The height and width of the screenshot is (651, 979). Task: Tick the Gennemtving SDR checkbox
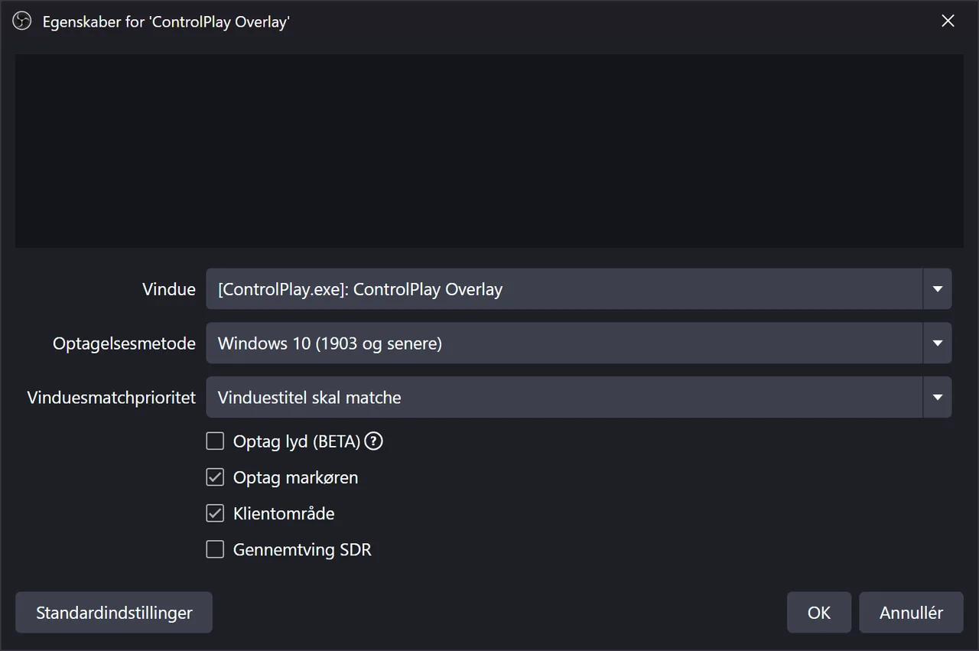(x=215, y=549)
